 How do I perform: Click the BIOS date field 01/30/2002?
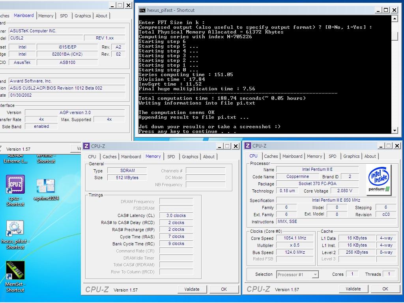pos(67,95)
